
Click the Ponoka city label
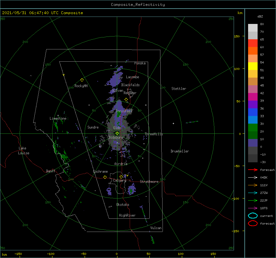point(140,63)
